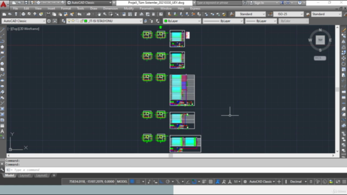Select the Multiline Text A tool
This screenshot has width=347, height=195.
pyautogui.click(x=2, y=131)
